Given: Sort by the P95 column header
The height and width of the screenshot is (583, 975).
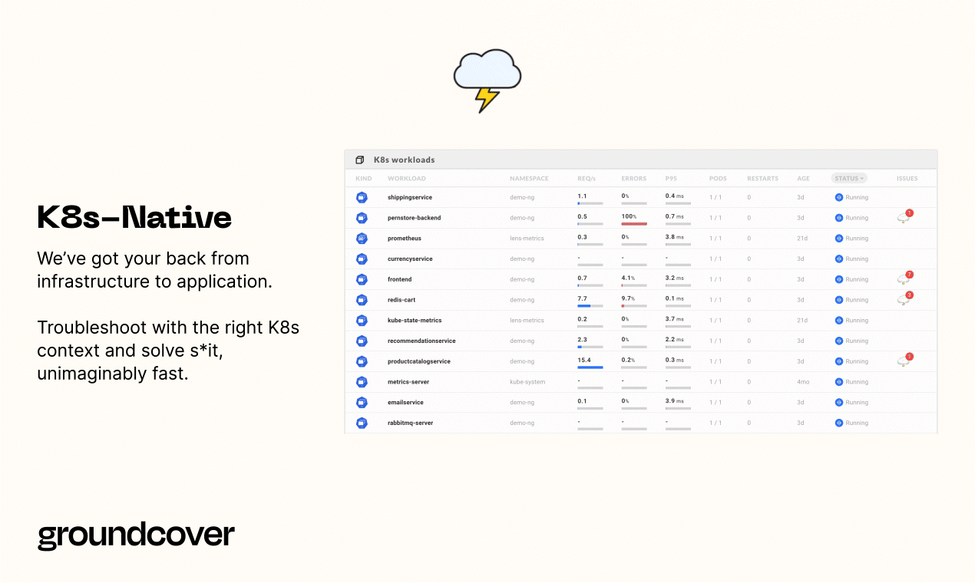Looking at the screenshot, I should tap(671, 179).
